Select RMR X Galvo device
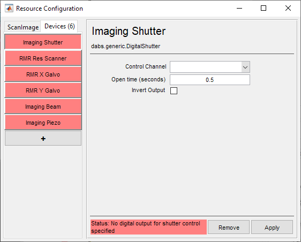Viewport: 301px width, 242px height. click(43, 74)
